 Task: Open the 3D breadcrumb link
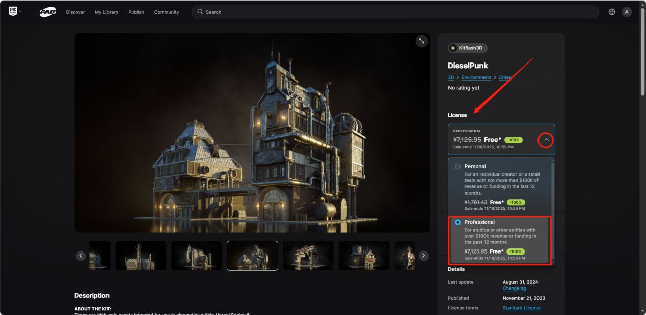tap(451, 77)
